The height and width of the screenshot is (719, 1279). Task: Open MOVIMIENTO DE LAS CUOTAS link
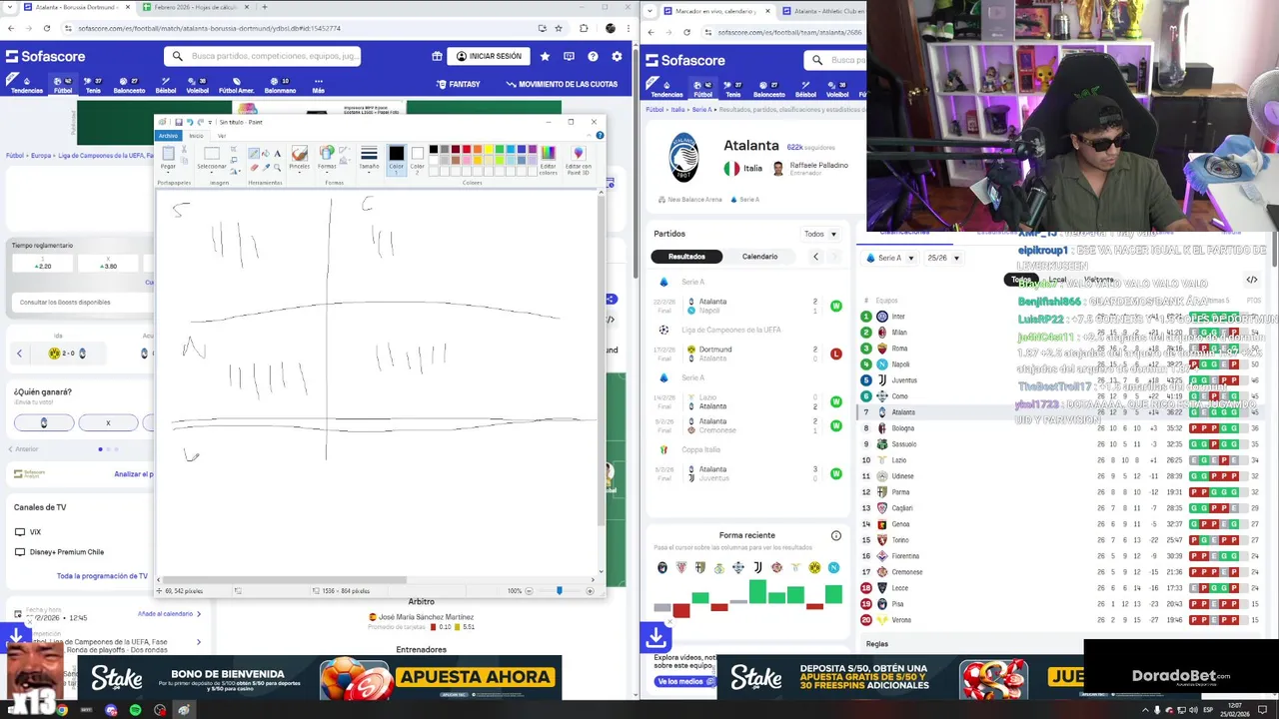click(x=562, y=84)
